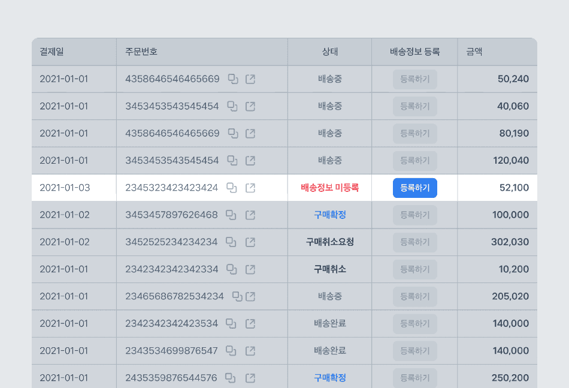Click the blue 등록하기 button for 52,100 order
This screenshot has width=569, height=388.
click(415, 188)
